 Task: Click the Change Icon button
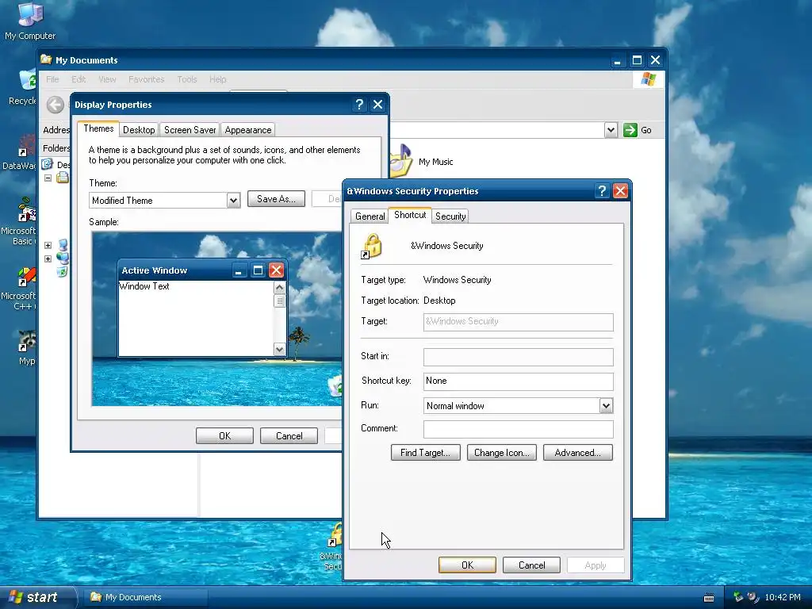coord(502,453)
